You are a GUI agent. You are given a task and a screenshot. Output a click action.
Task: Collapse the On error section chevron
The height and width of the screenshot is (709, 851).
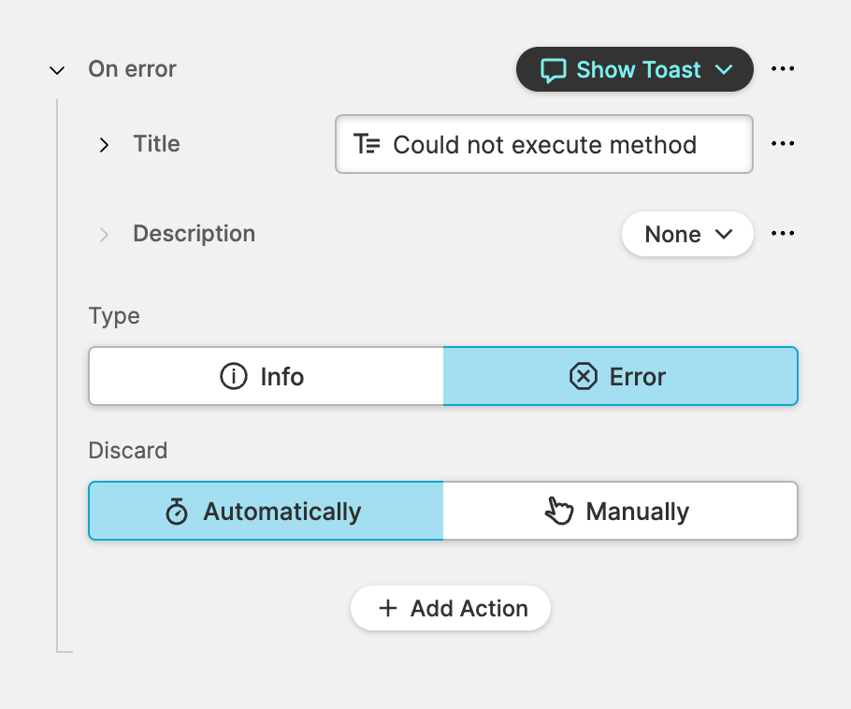[58, 70]
